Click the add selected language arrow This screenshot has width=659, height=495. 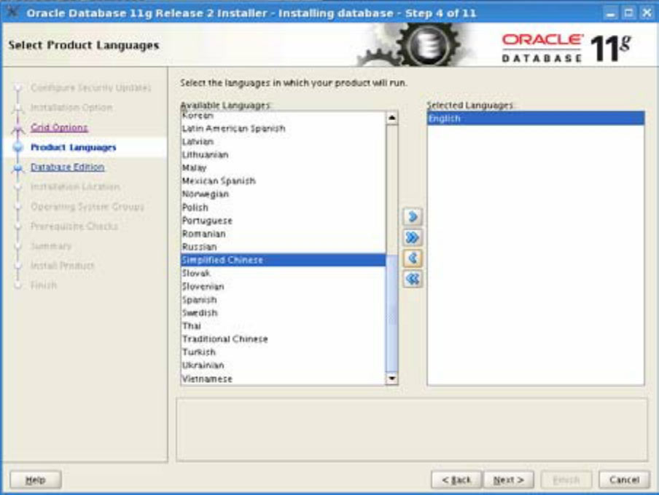click(413, 218)
